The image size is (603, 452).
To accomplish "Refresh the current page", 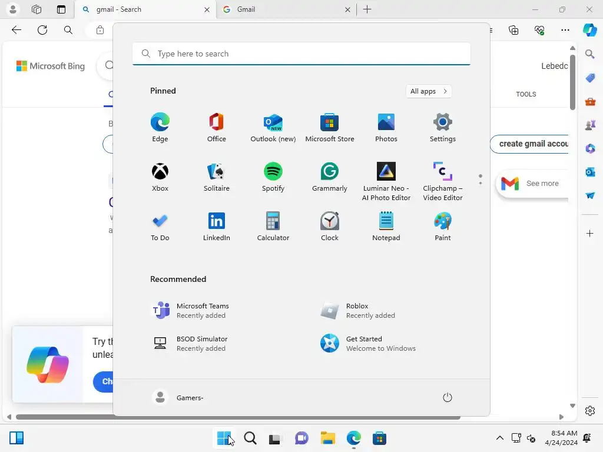I will click(x=42, y=30).
